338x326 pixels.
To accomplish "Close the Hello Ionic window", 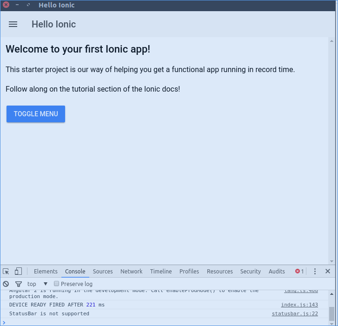I will coord(6,5).
